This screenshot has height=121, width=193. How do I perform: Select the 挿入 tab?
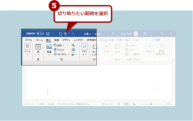coord(48,40)
